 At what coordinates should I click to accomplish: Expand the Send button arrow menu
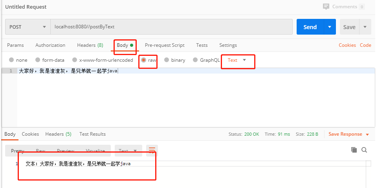[x=330, y=27]
